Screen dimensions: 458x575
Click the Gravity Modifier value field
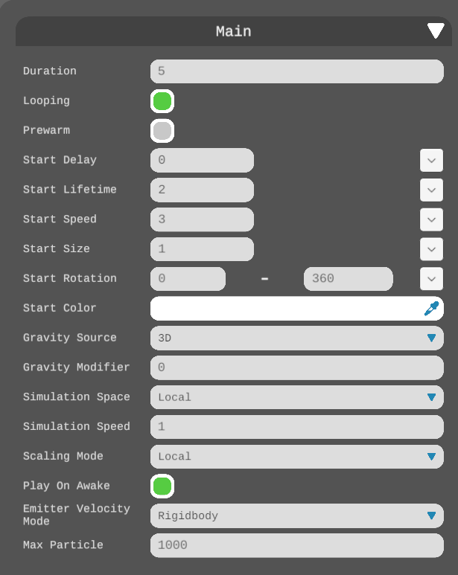pos(296,367)
